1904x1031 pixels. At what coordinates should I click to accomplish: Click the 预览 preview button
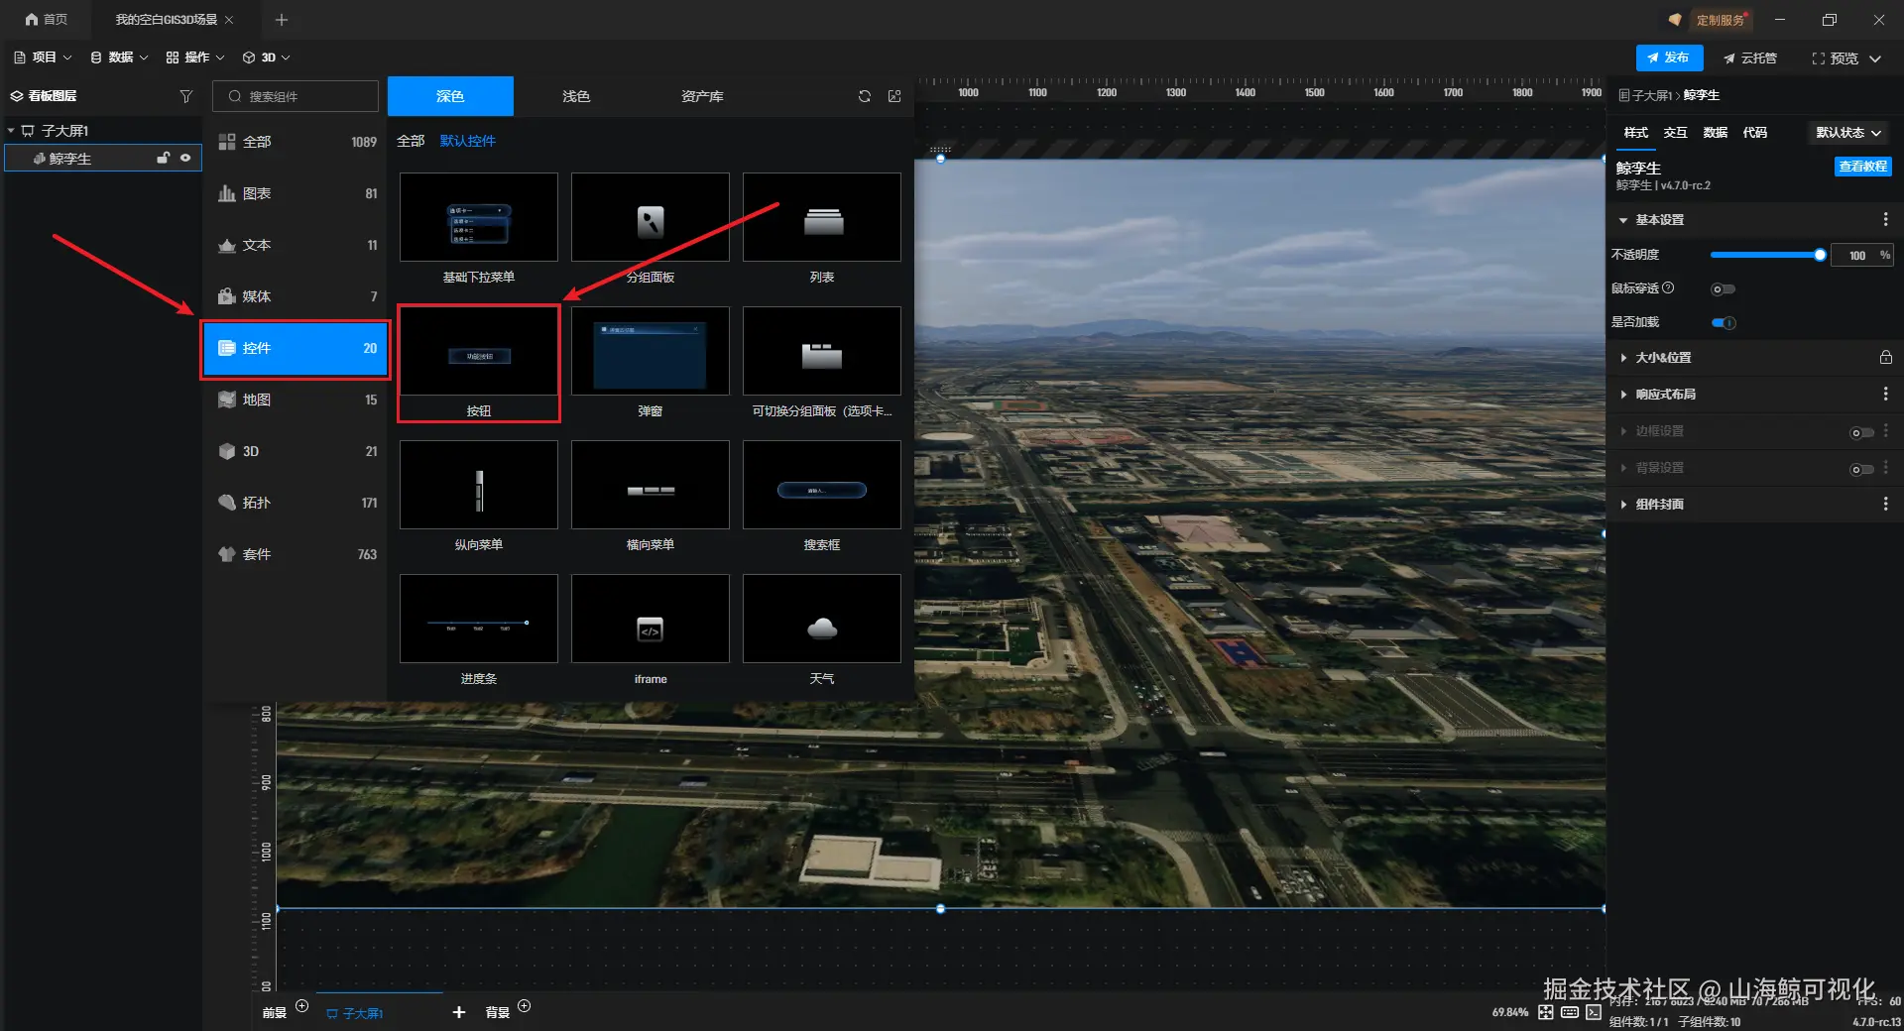1836,58
